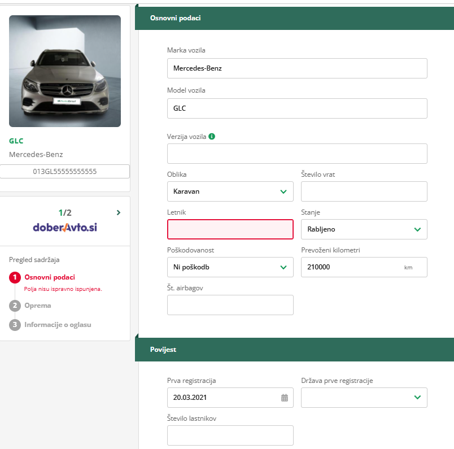Expand the Stanje dropdown showing Rabljeno
Image resolution: width=454 pixels, height=449 pixels.
(x=364, y=229)
